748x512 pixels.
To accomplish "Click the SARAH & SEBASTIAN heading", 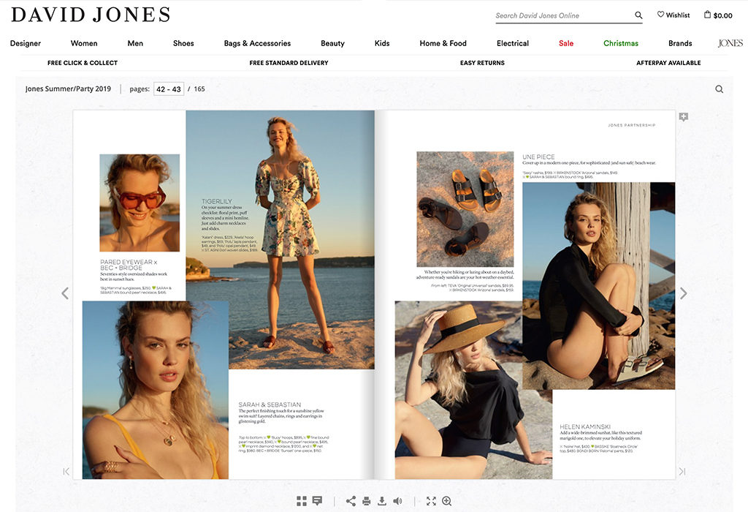I will click(x=270, y=404).
